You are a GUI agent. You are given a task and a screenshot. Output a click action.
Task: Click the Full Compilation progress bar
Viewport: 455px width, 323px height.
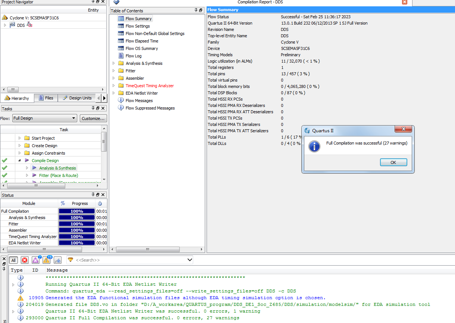click(x=77, y=211)
